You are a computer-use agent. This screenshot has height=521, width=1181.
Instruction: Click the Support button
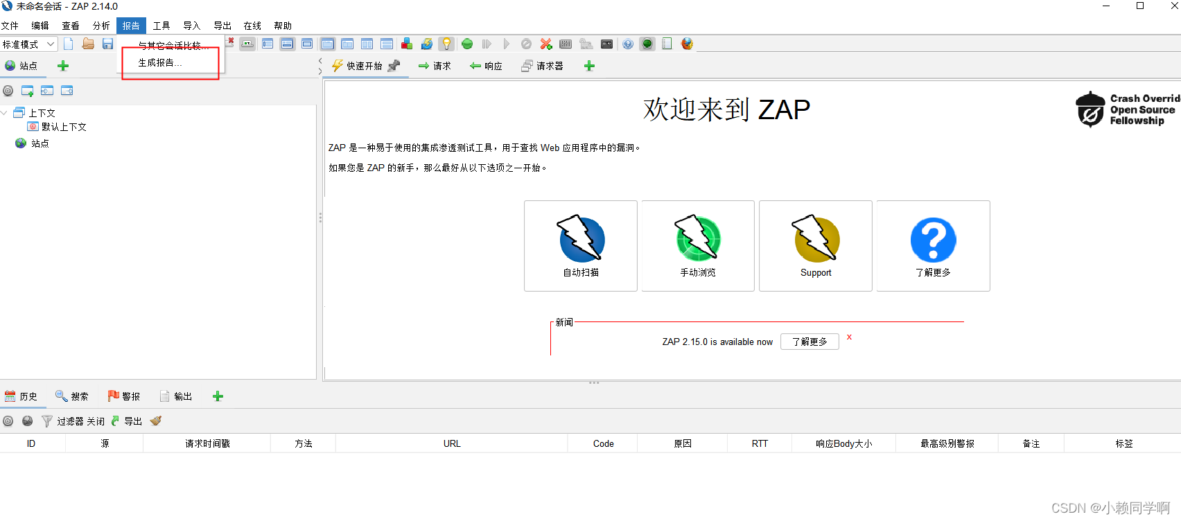(x=816, y=246)
